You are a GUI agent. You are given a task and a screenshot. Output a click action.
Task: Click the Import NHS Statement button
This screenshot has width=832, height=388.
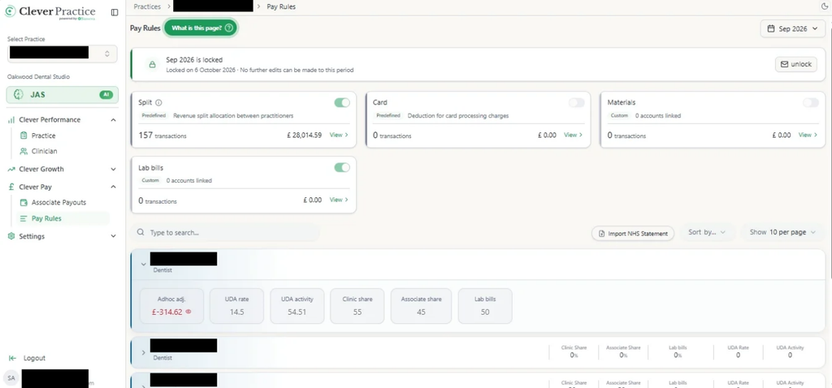pos(633,233)
